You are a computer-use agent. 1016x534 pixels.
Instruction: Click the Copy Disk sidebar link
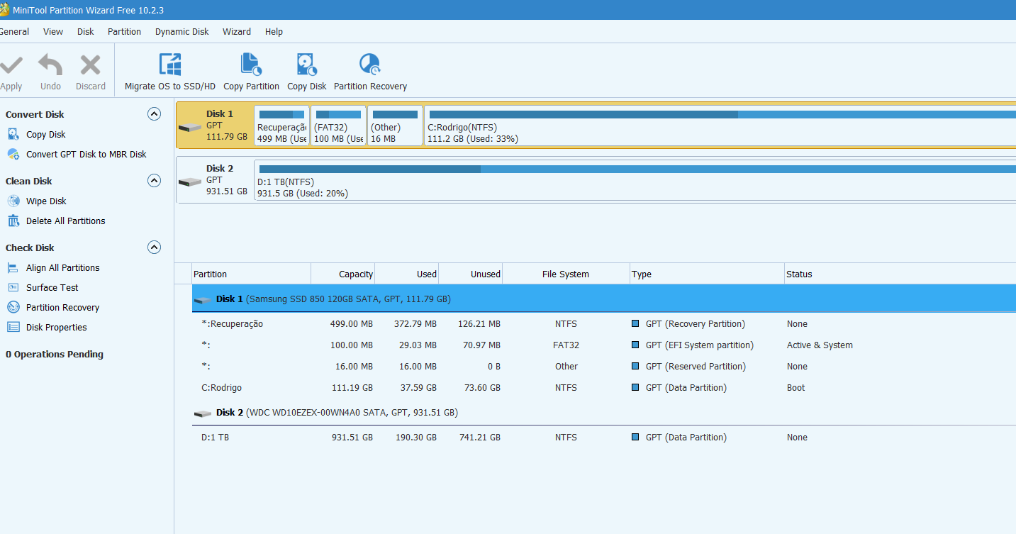tap(46, 134)
